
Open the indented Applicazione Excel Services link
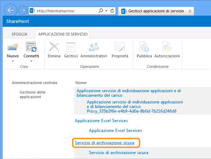(115, 130)
